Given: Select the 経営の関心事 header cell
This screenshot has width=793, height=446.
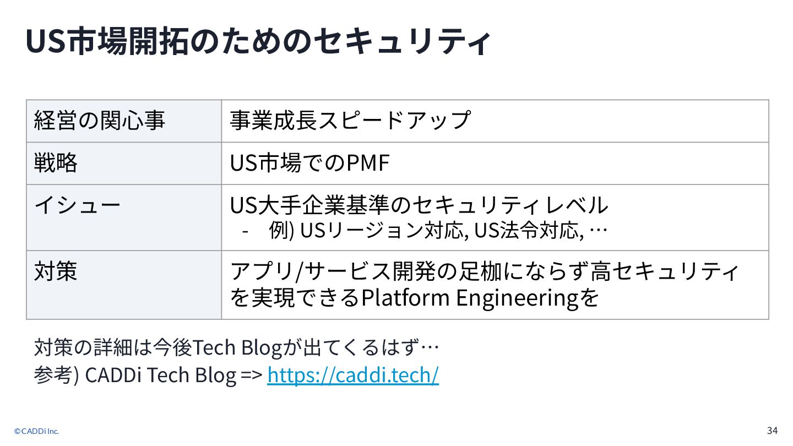Looking at the screenshot, I should pos(124,121).
